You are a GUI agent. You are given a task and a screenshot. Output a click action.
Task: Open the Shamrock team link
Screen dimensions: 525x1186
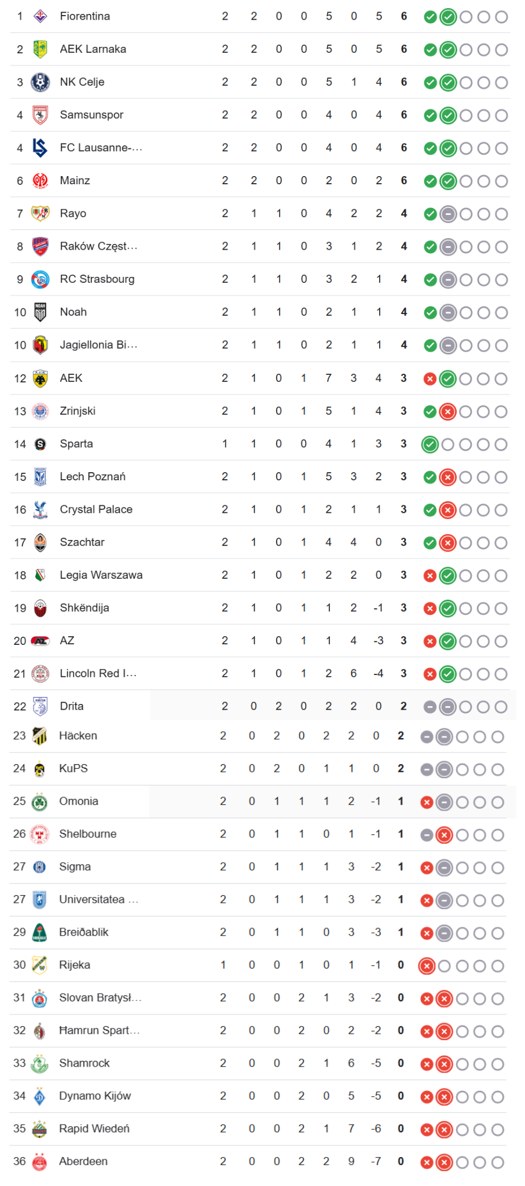(x=85, y=1063)
